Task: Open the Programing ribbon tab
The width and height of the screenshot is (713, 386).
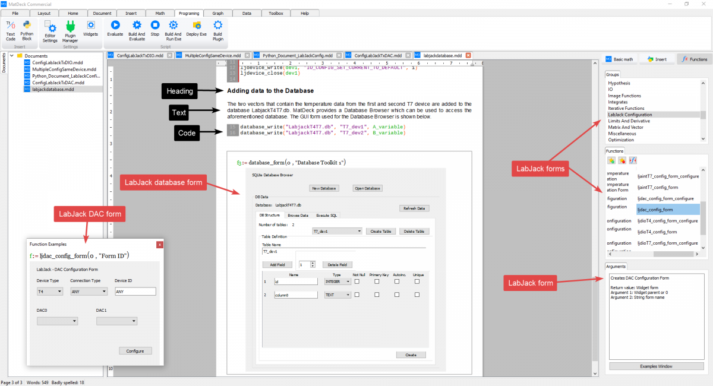Action: tap(189, 13)
